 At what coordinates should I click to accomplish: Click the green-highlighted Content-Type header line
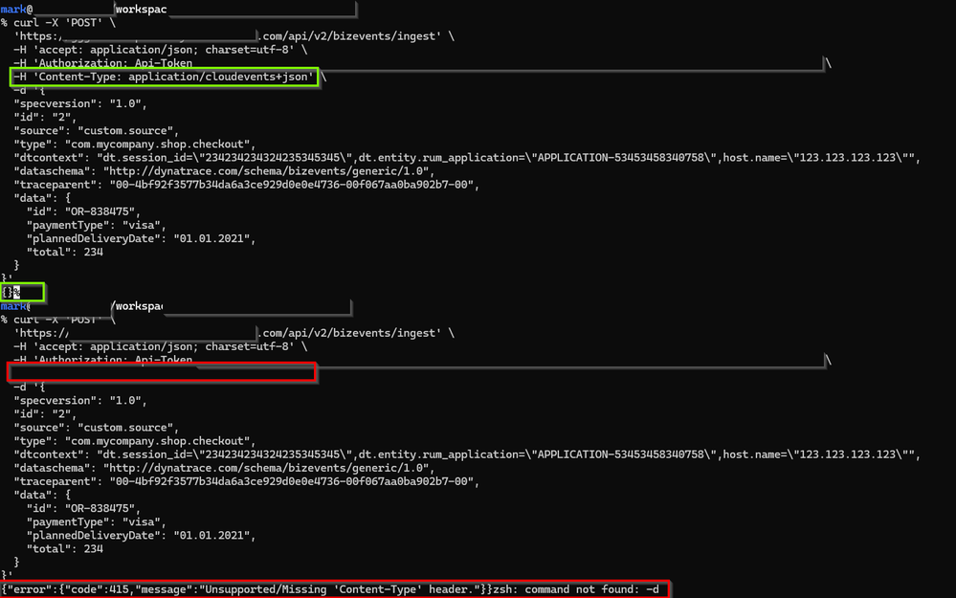click(164, 77)
